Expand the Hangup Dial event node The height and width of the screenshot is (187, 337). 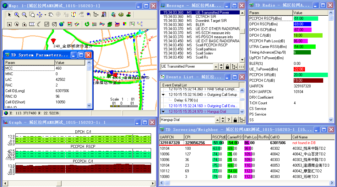point(163,112)
